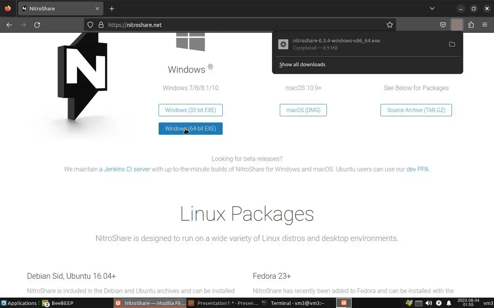
Task: Click the Fedora 23+ heading
Action: point(272,276)
